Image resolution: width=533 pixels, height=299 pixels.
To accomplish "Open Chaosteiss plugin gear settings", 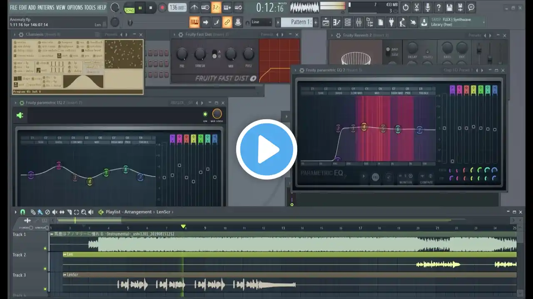I will pos(21,34).
